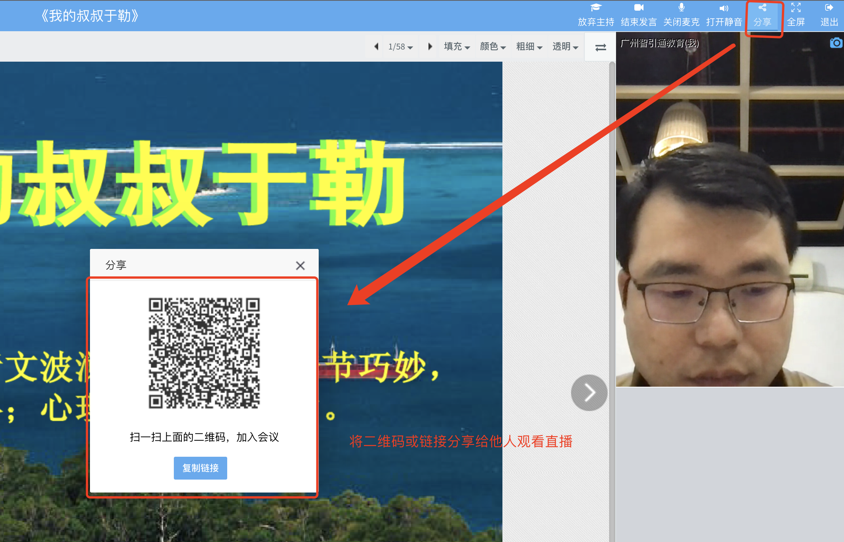Go to next slide with right arrow
The image size is (844, 542).
[430, 46]
